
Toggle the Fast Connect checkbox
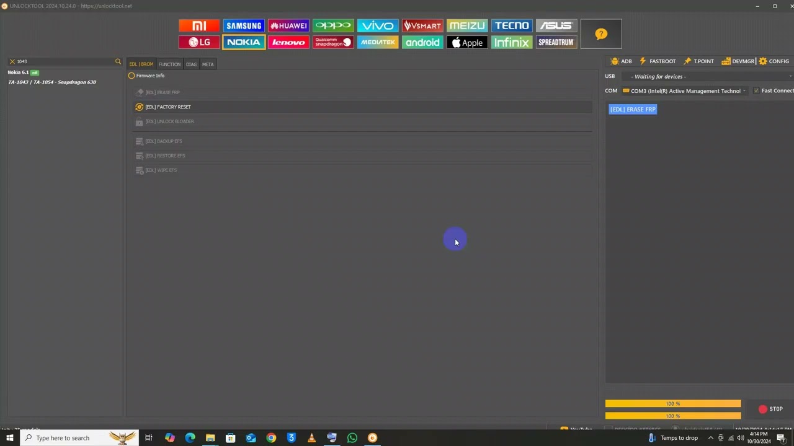coord(756,91)
